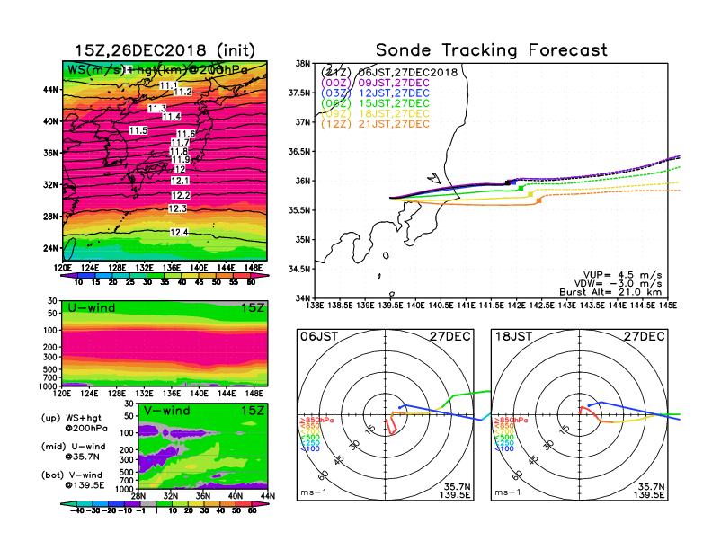Click magenta segment above 60 on wind-speed colorbar
The width and height of the screenshot is (712, 550).
pyautogui.click(x=261, y=275)
